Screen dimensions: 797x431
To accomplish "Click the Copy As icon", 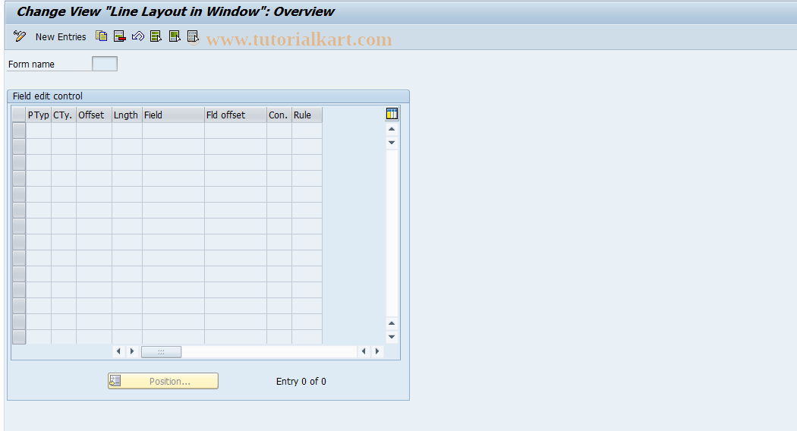I will 102,36.
